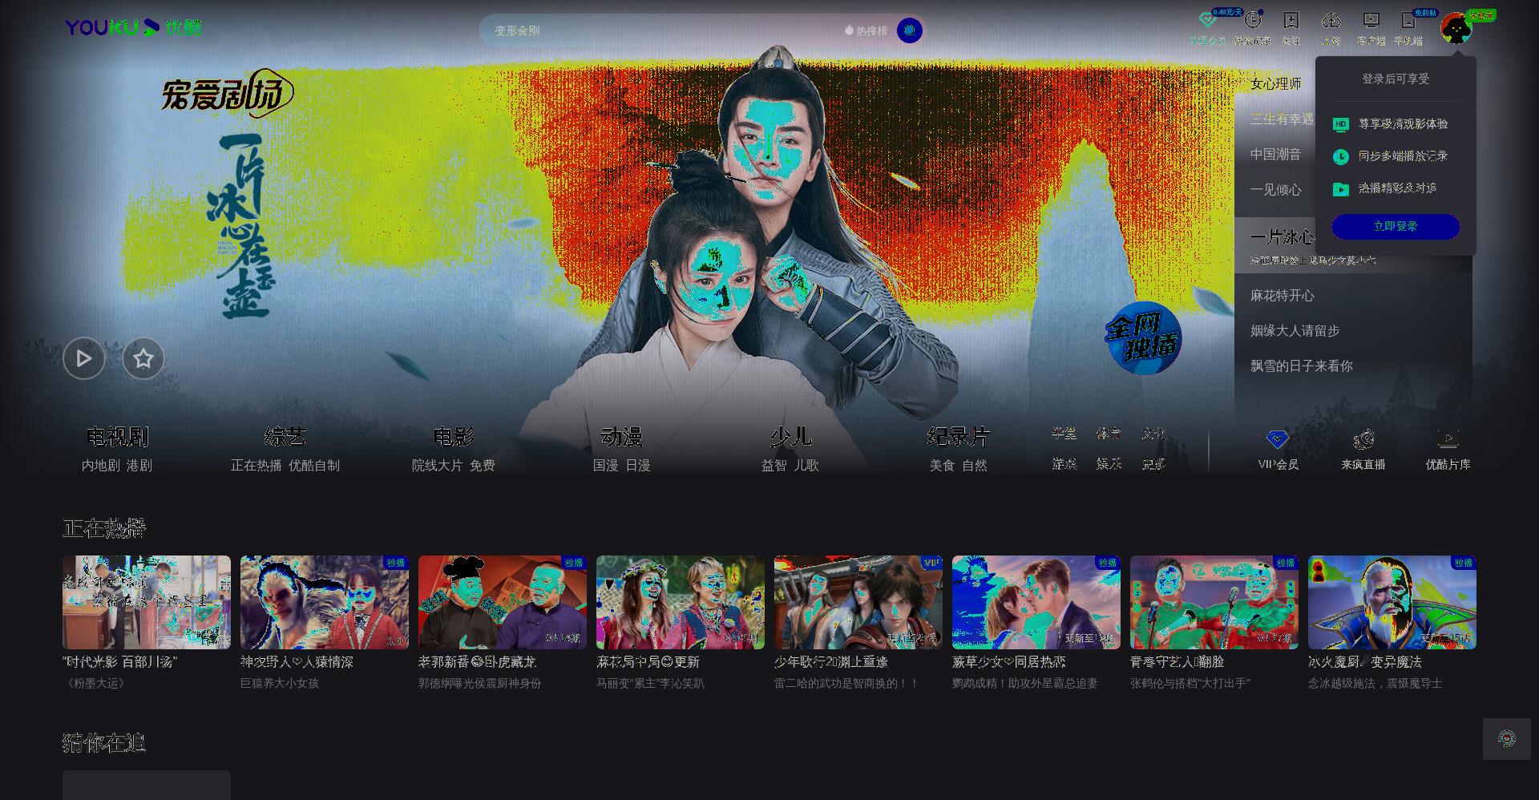Open 美食 documentary subcategory

click(x=943, y=465)
